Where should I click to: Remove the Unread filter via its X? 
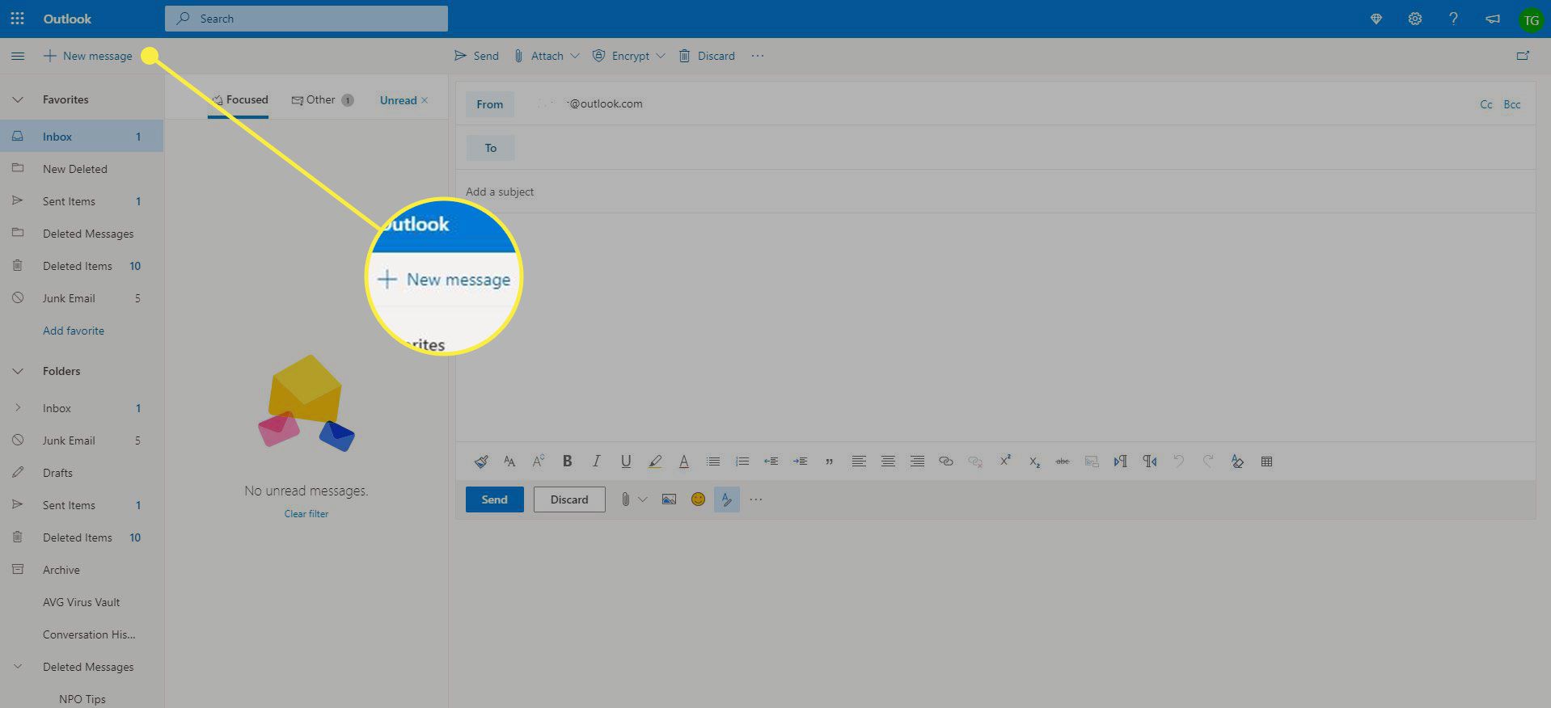[x=425, y=100]
